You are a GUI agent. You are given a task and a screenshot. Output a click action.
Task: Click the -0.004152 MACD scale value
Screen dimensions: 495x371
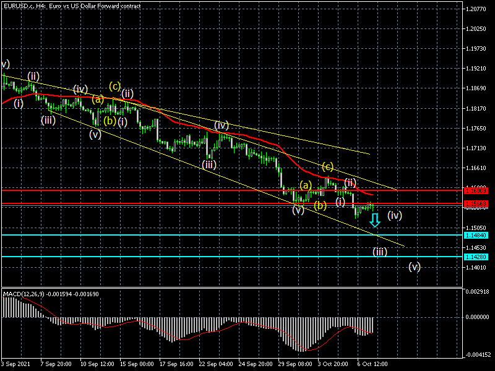(478, 355)
